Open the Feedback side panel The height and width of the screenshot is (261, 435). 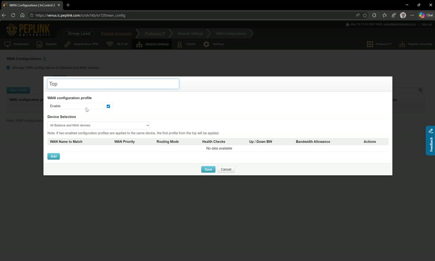pyautogui.click(x=431, y=141)
